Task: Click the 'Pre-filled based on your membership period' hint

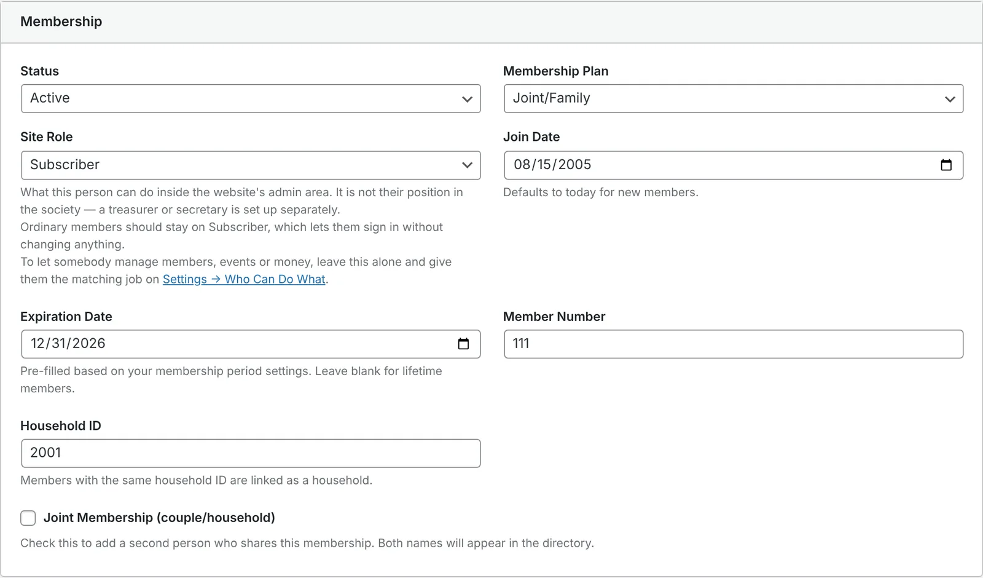Action: (231, 379)
